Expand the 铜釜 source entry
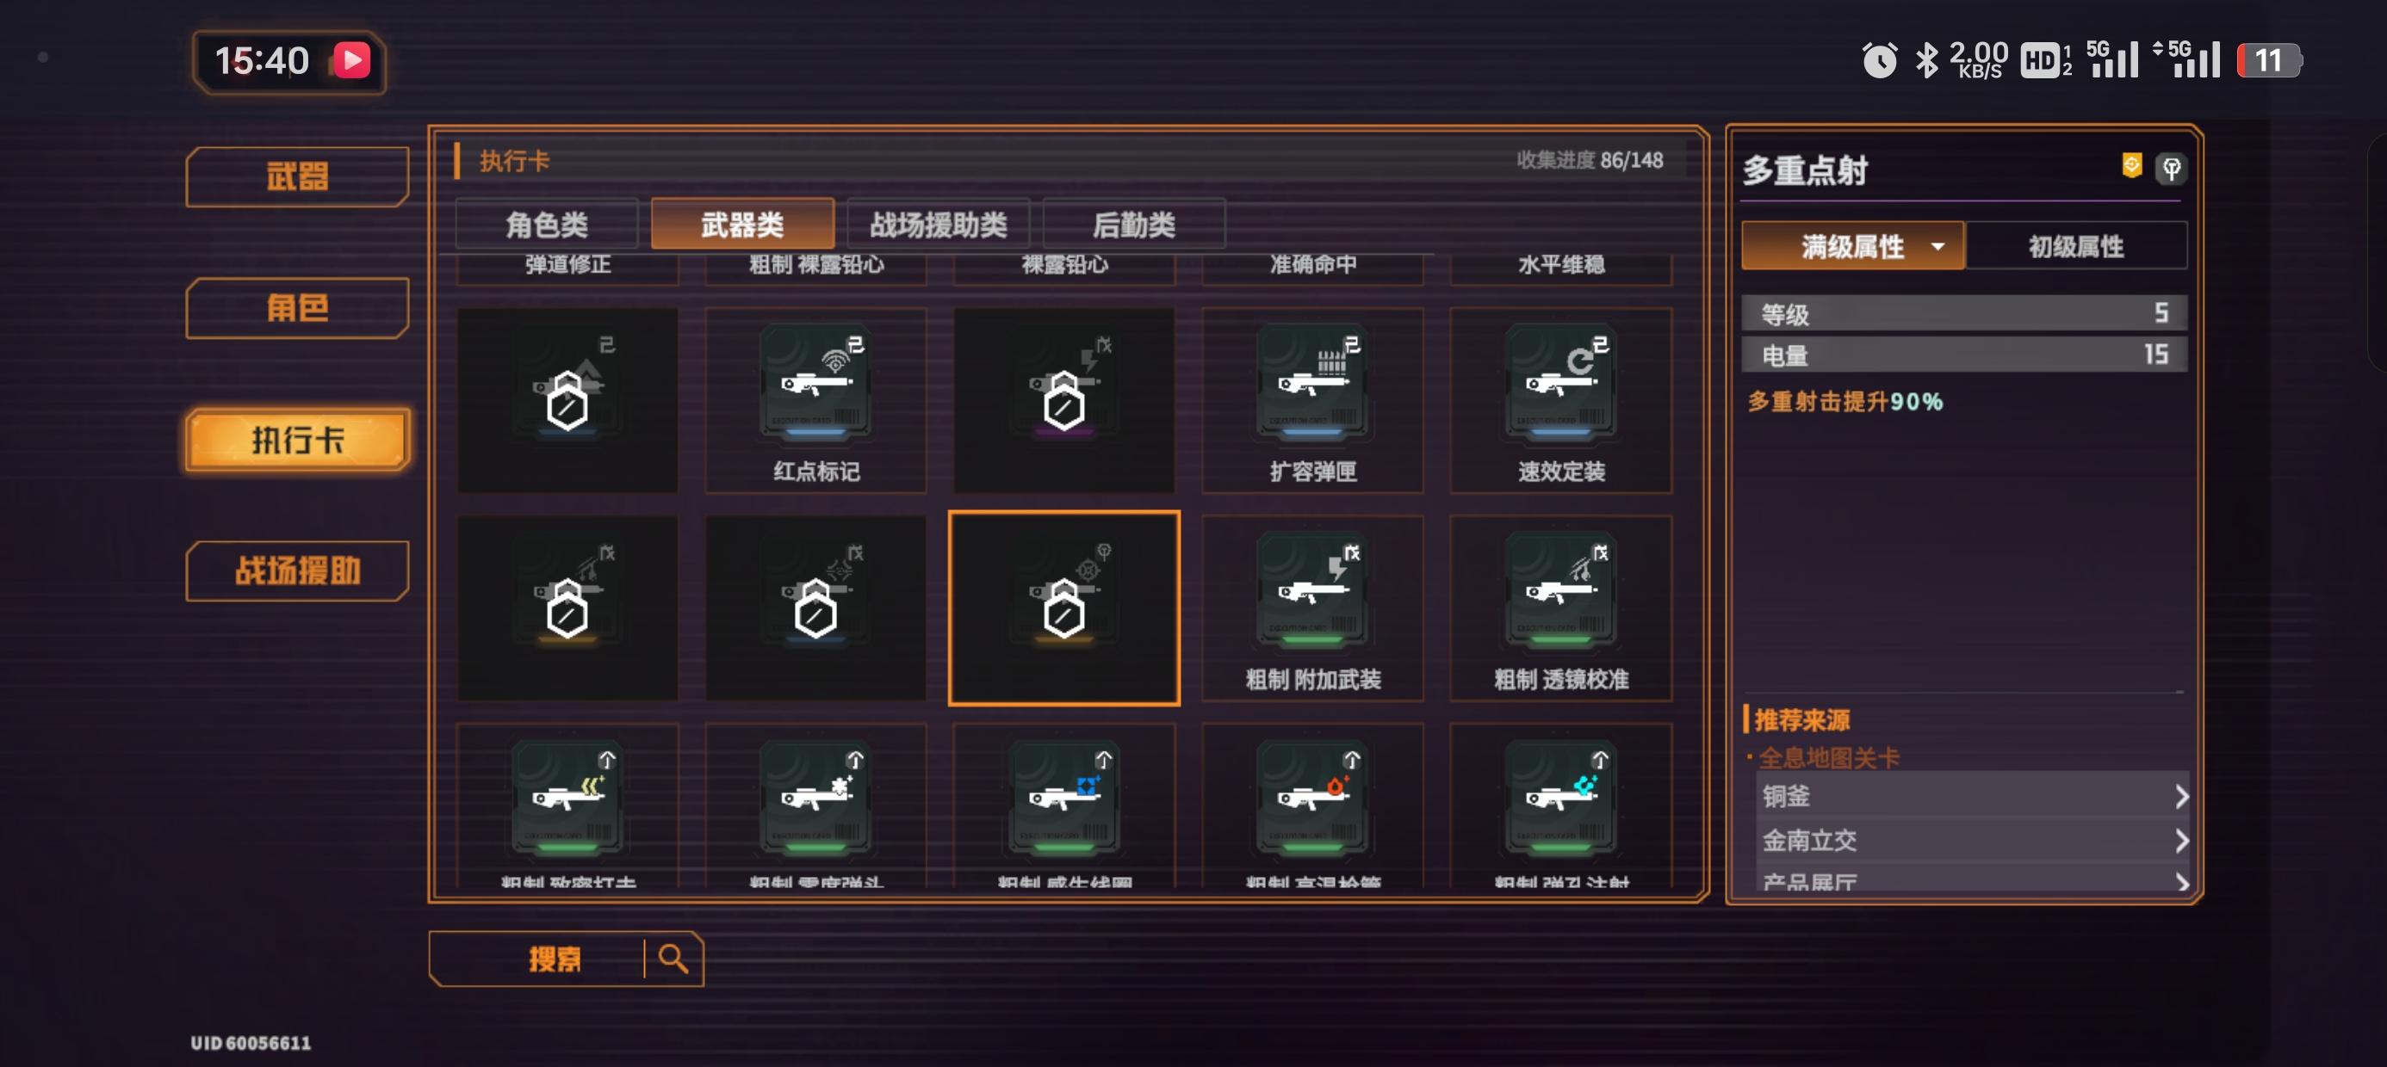 coord(1972,796)
